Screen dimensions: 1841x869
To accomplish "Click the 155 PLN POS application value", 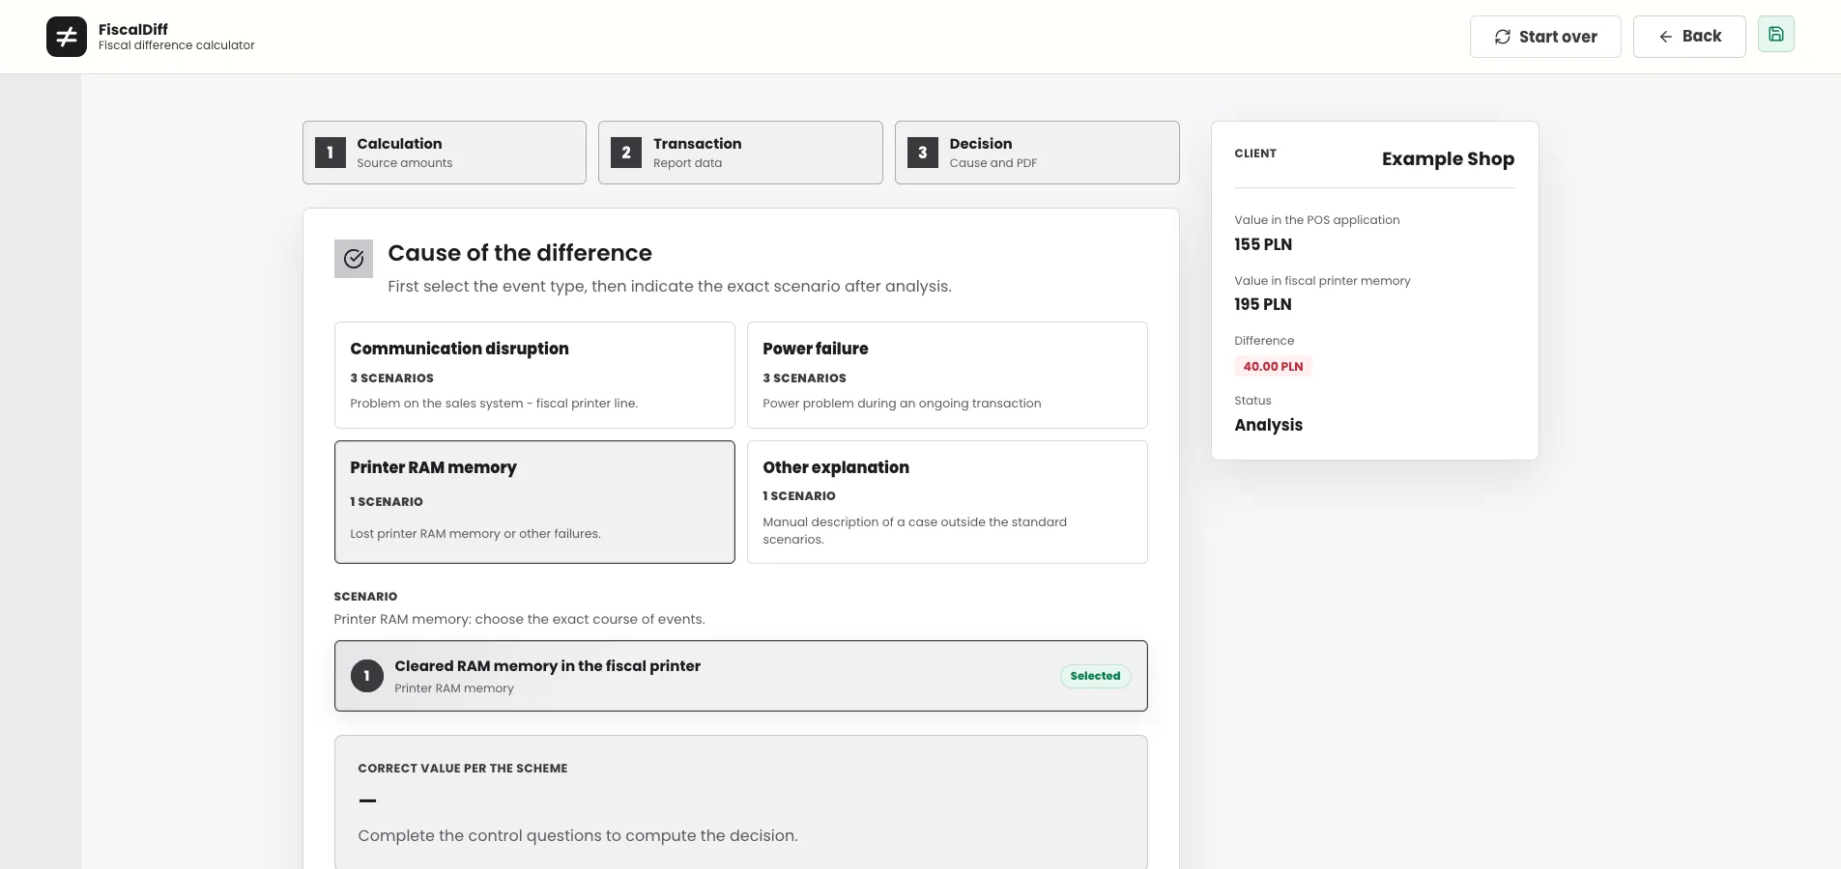I will click(x=1263, y=244).
